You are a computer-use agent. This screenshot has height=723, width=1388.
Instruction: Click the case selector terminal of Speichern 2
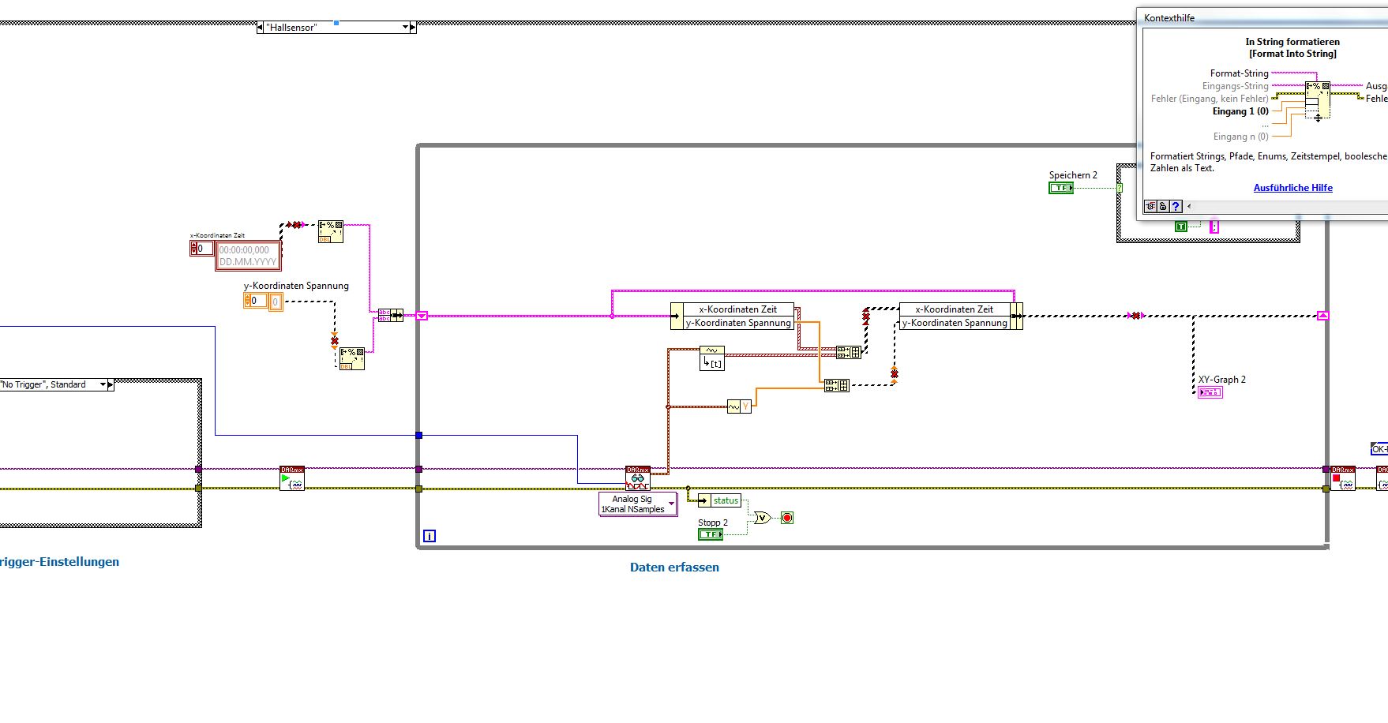tap(1120, 188)
